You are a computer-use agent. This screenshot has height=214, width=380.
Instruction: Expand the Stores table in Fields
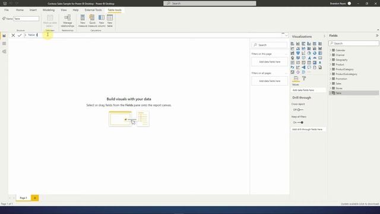tap(330, 89)
